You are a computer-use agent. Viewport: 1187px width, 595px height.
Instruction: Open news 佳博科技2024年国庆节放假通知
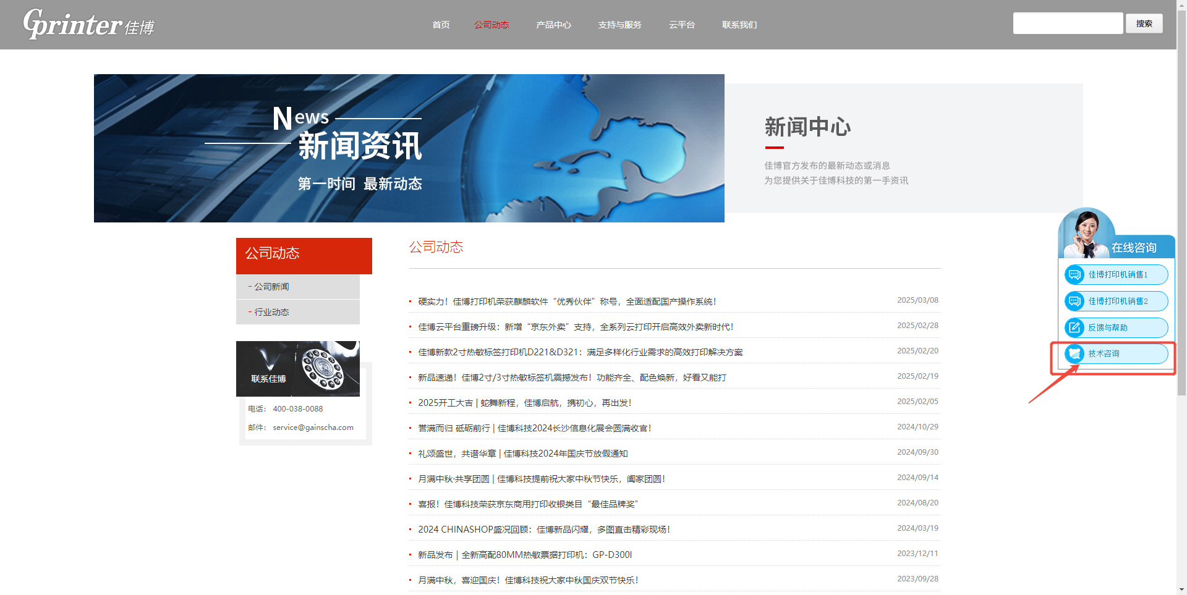(523, 454)
